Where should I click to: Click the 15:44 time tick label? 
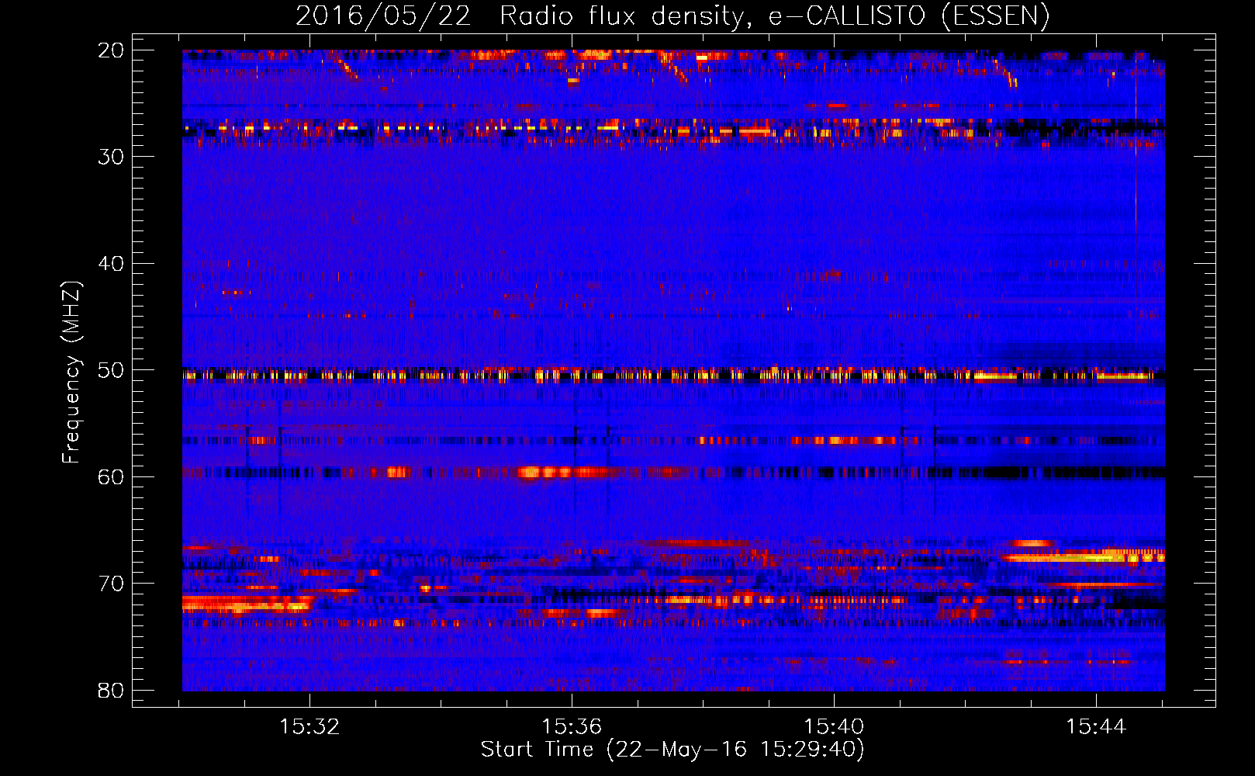click(x=1096, y=726)
